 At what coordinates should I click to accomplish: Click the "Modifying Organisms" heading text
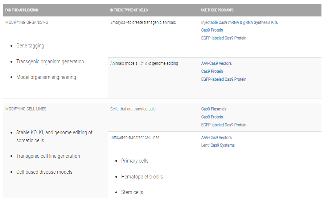pyautogui.click(x=26, y=22)
